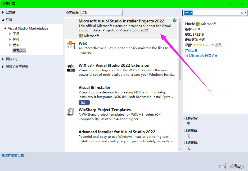Click the 版本: 2.0.0 text
Screen dimensions: 248x171
click(192, 29)
